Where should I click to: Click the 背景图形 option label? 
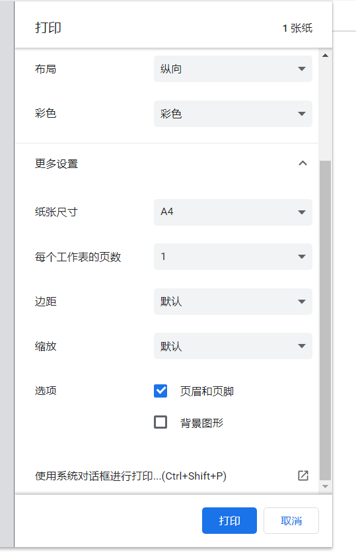coord(201,423)
